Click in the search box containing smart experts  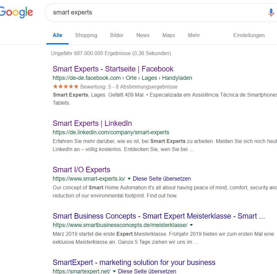click(x=155, y=13)
